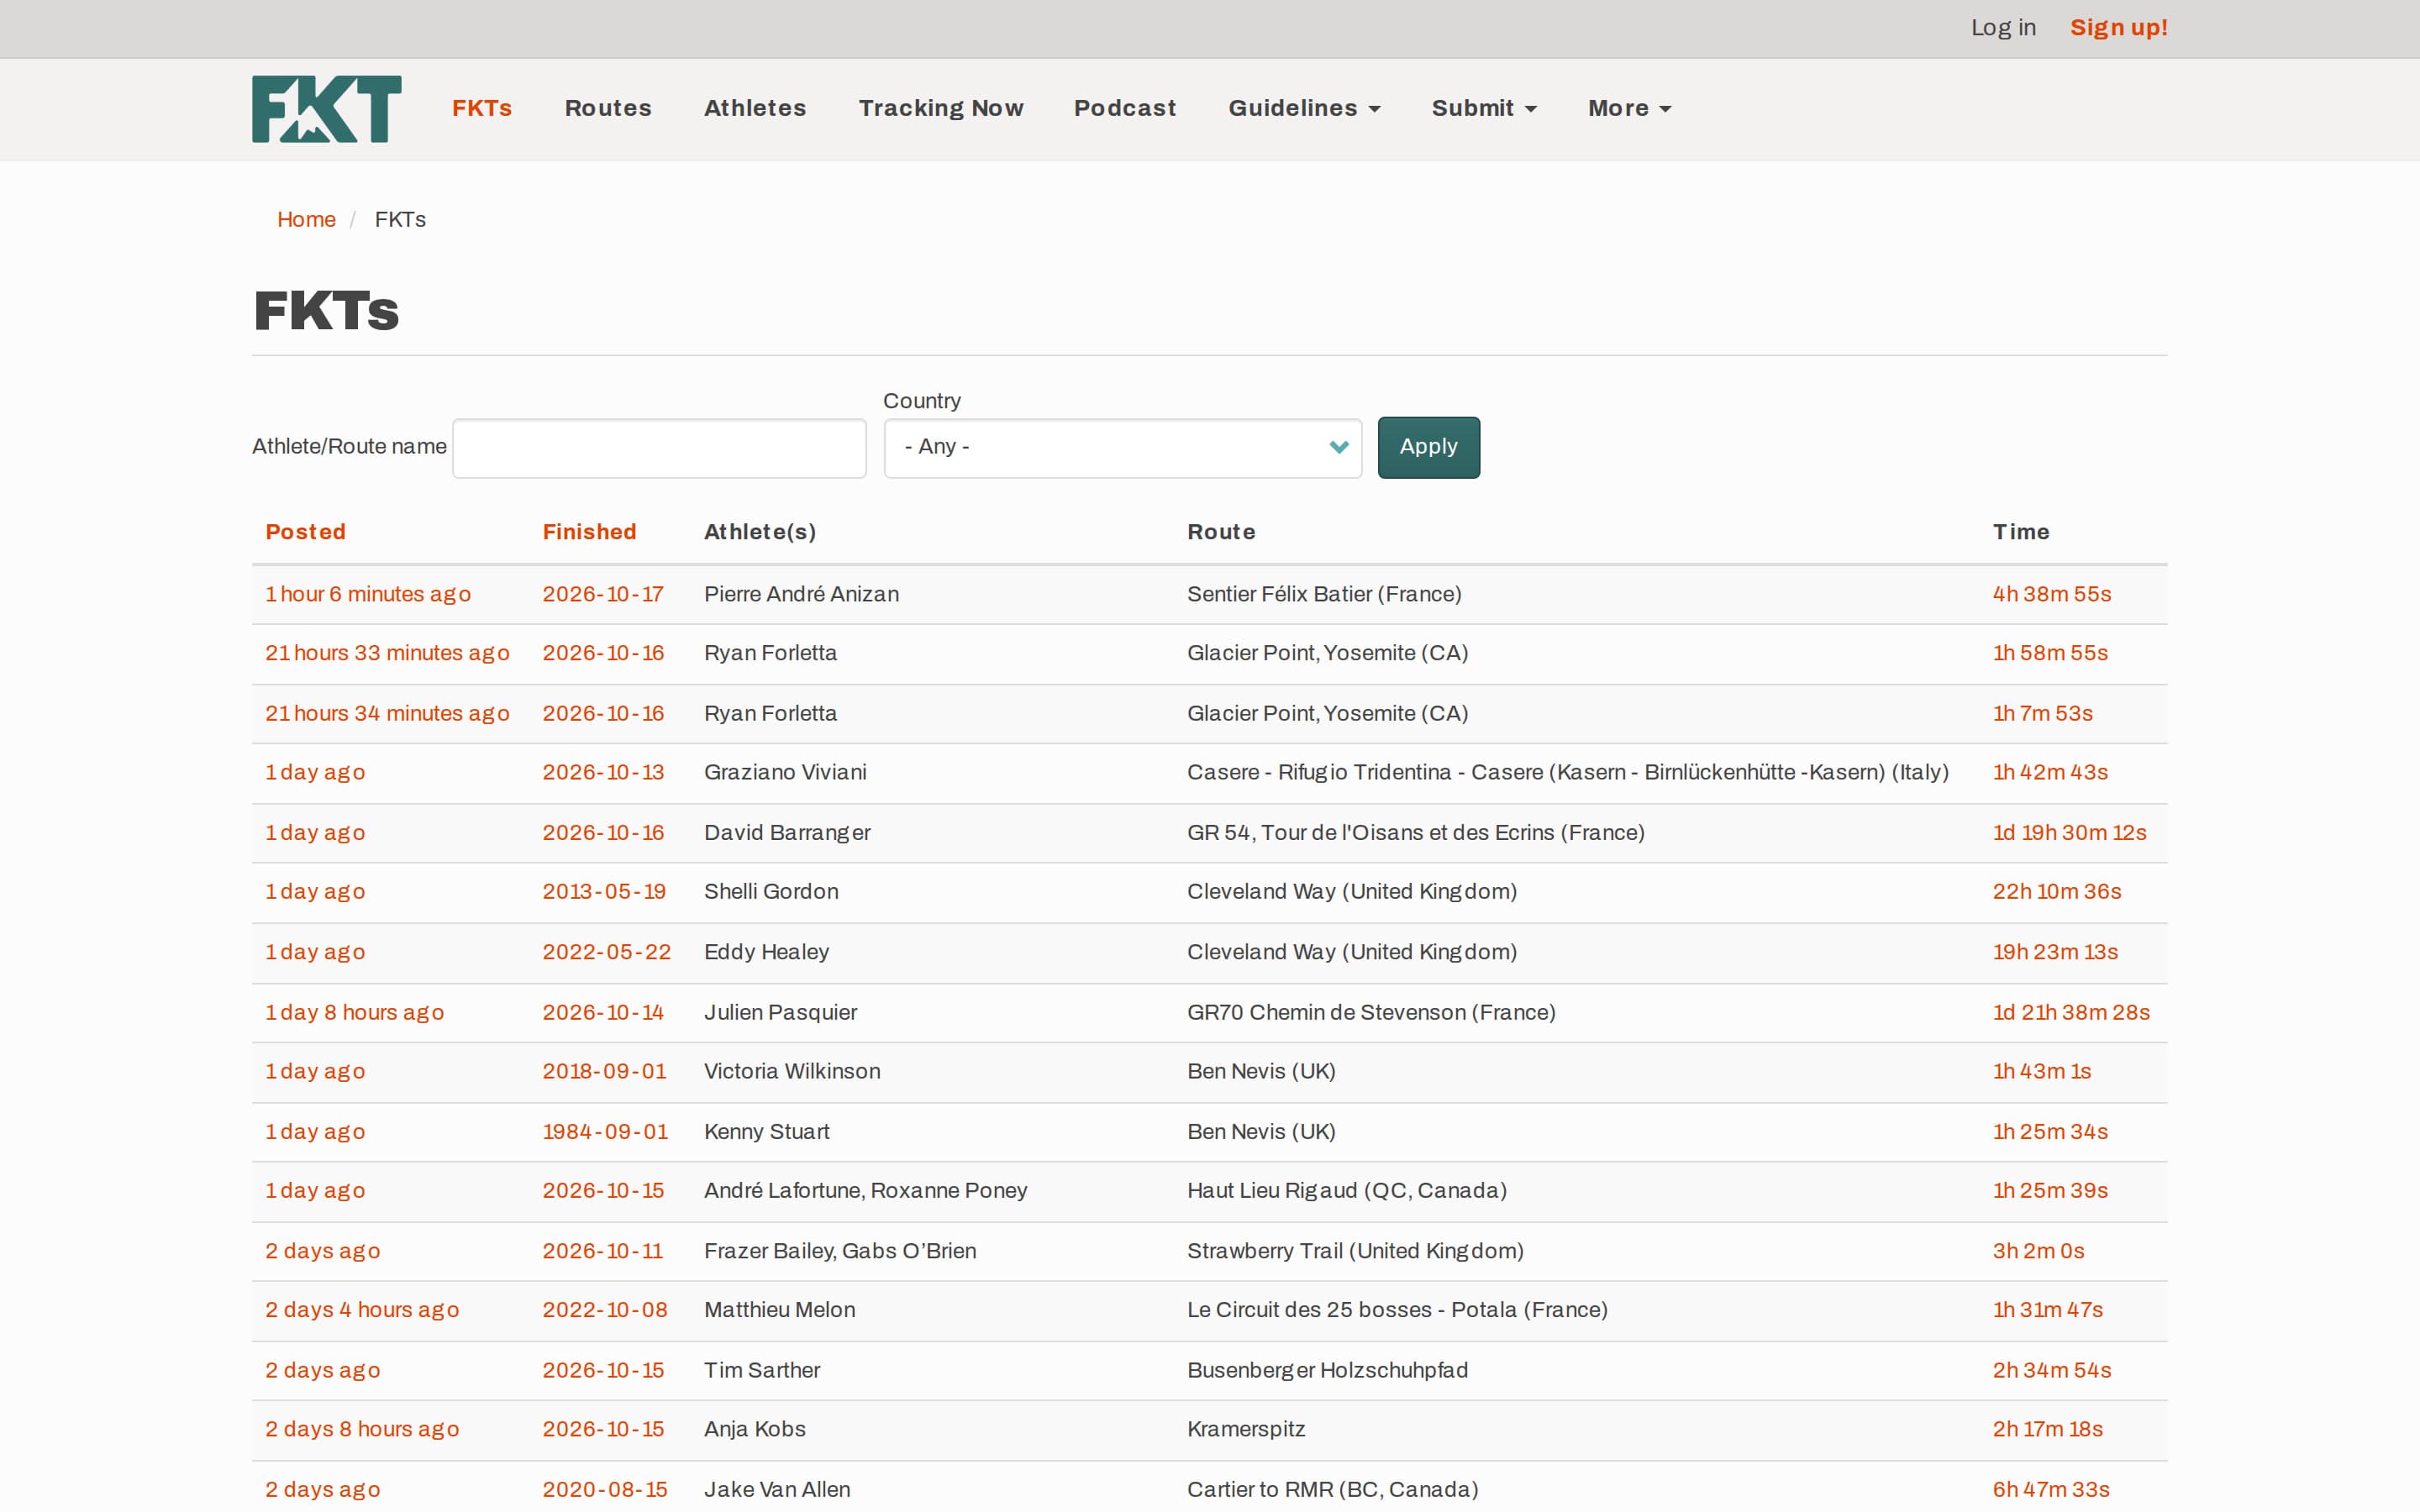Expand the Guidelines dropdown menu
2420x1512 pixels.
[1304, 108]
